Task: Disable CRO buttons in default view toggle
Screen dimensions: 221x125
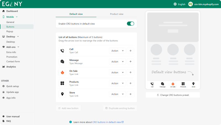Action: 130,24
